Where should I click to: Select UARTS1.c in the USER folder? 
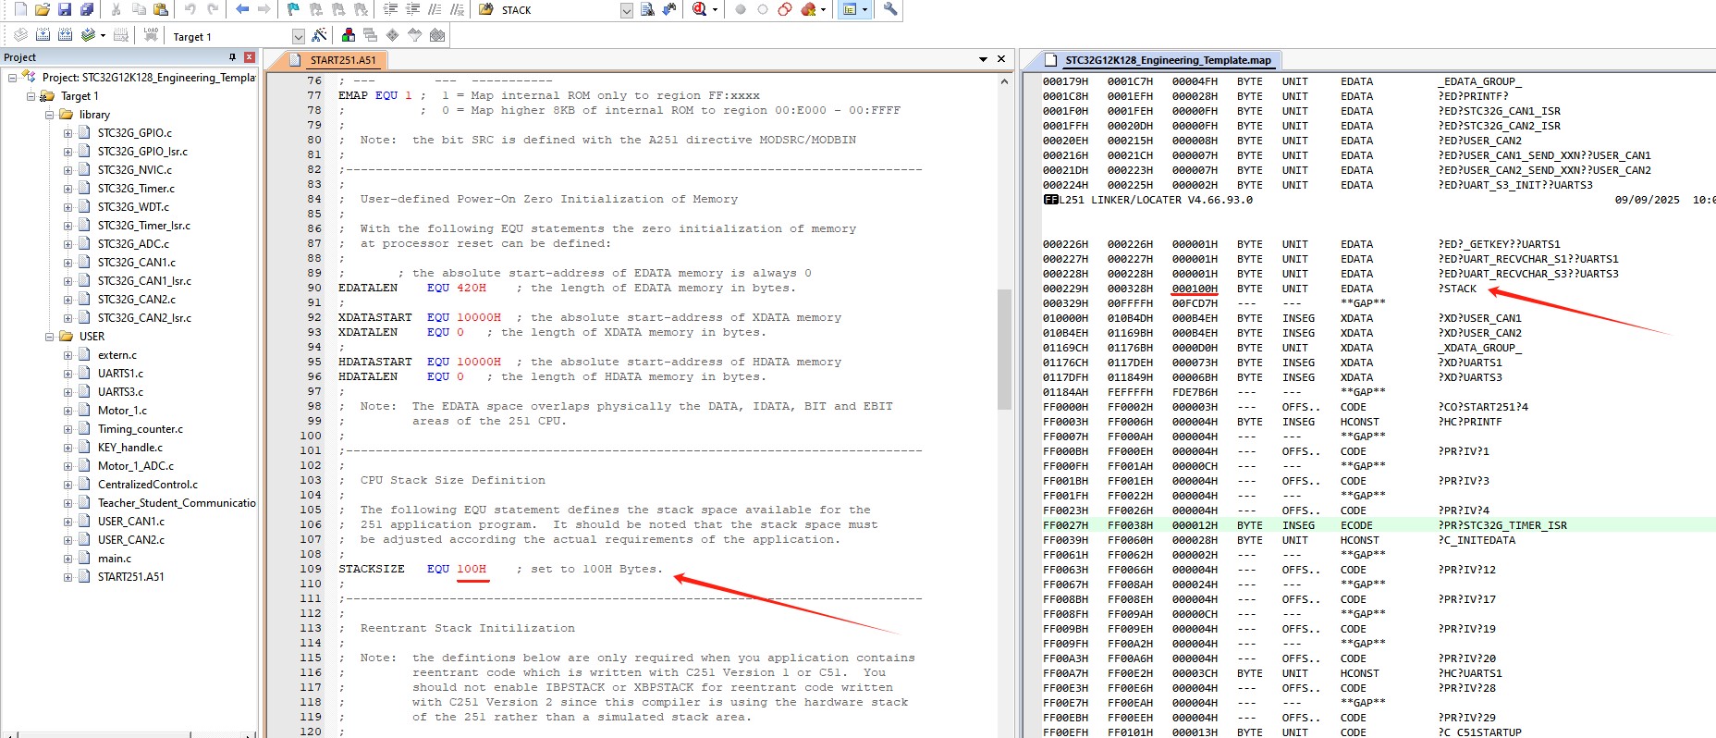(x=120, y=374)
